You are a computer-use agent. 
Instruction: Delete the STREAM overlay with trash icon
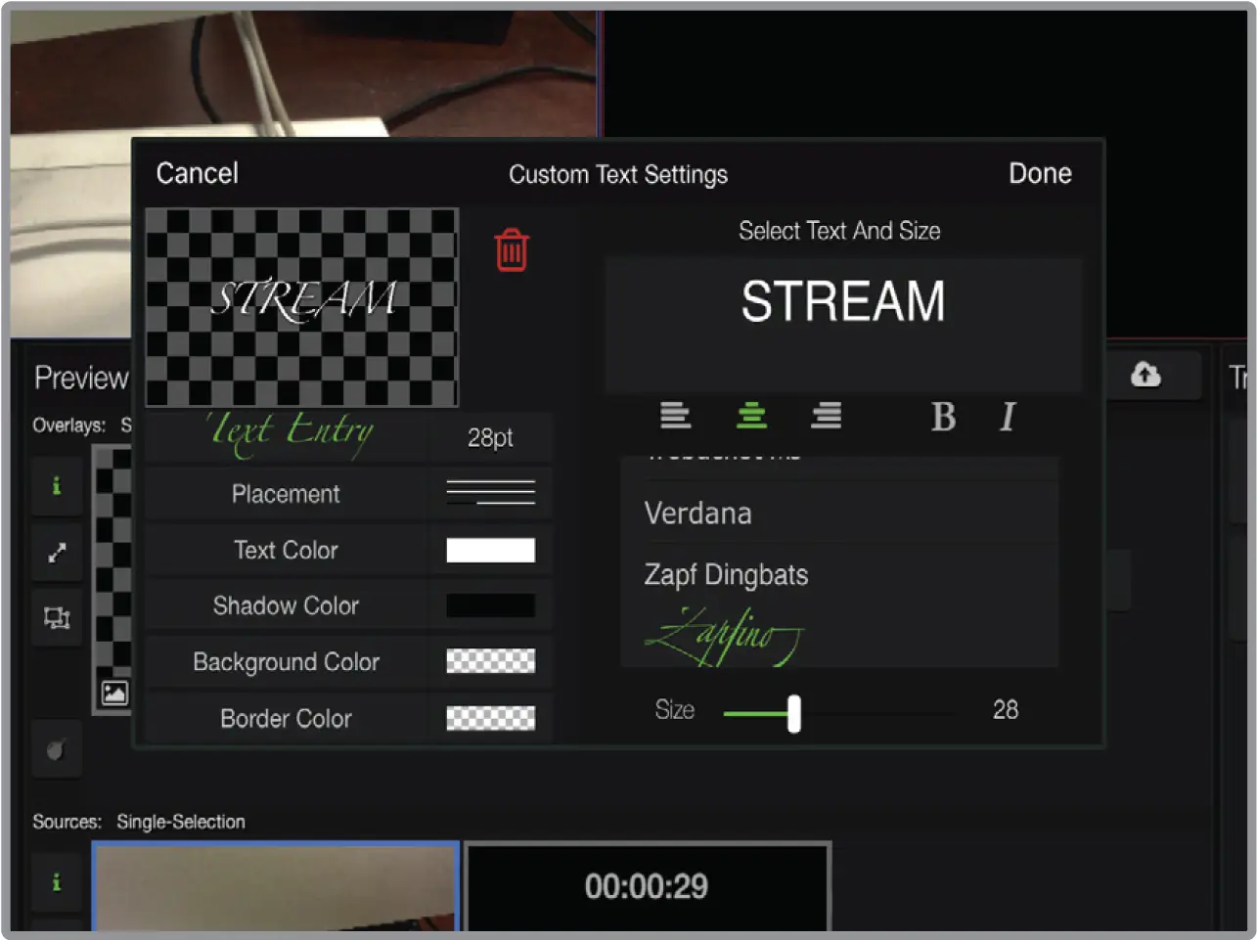coord(510,249)
